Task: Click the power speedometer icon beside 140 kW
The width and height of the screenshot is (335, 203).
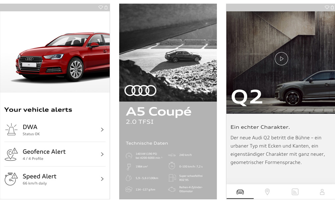Action: click(129, 156)
